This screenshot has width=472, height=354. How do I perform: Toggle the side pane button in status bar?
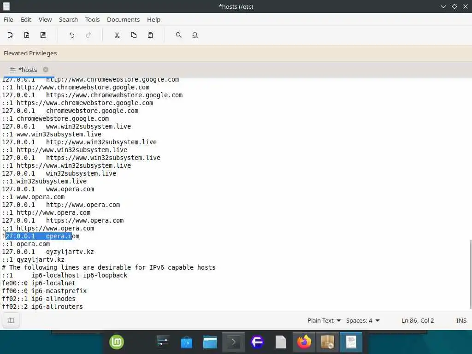pos(11,320)
